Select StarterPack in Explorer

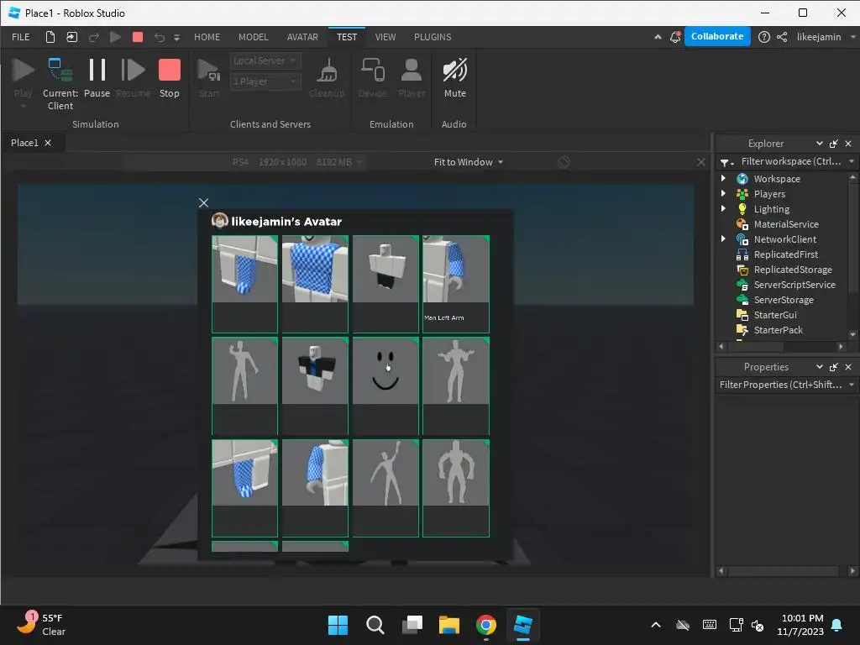[x=778, y=329]
